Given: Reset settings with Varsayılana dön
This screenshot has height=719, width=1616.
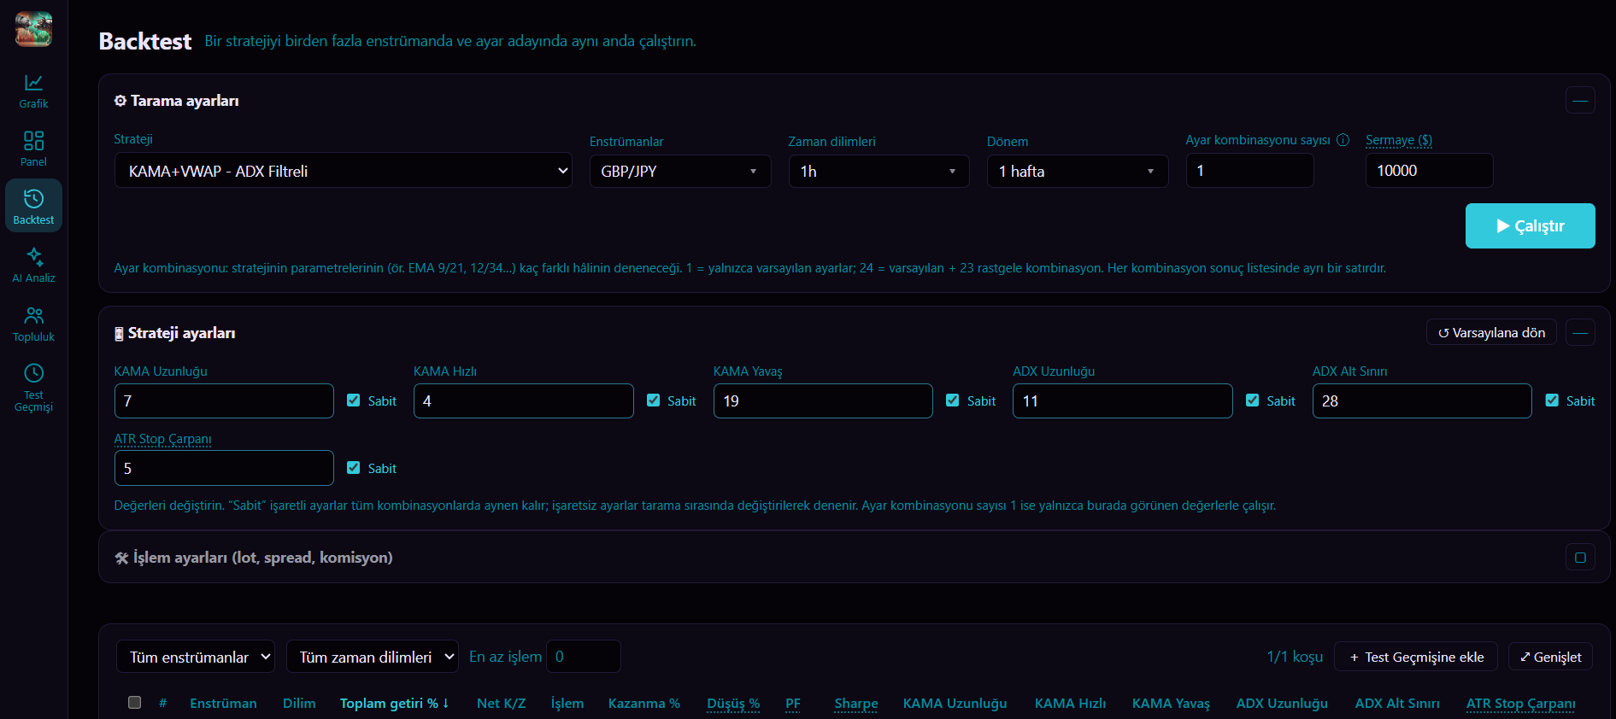Looking at the screenshot, I should [1491, 332].
